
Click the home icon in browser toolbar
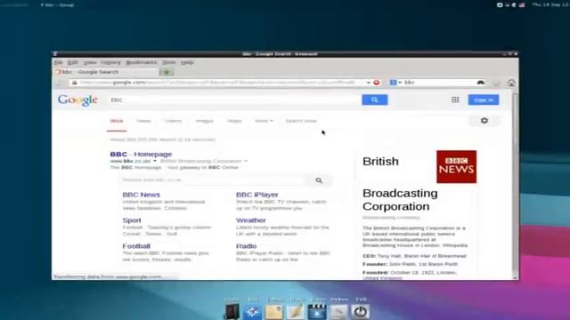pos(511,83)
